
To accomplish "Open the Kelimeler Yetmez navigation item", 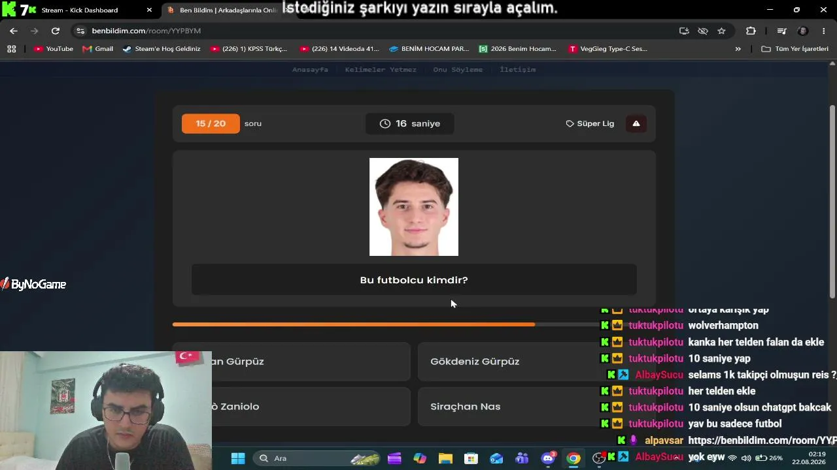I will coord(381,70).
